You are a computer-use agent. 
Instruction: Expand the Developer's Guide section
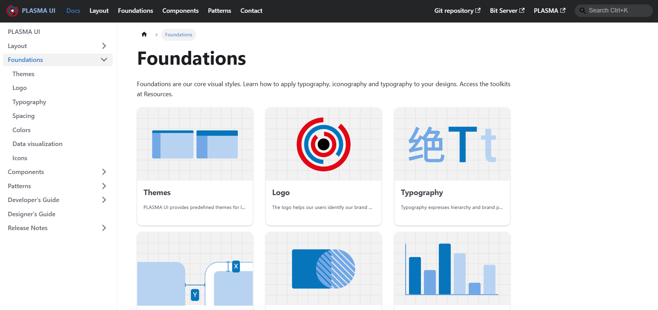pyautogui.click(x=104, y=200)
